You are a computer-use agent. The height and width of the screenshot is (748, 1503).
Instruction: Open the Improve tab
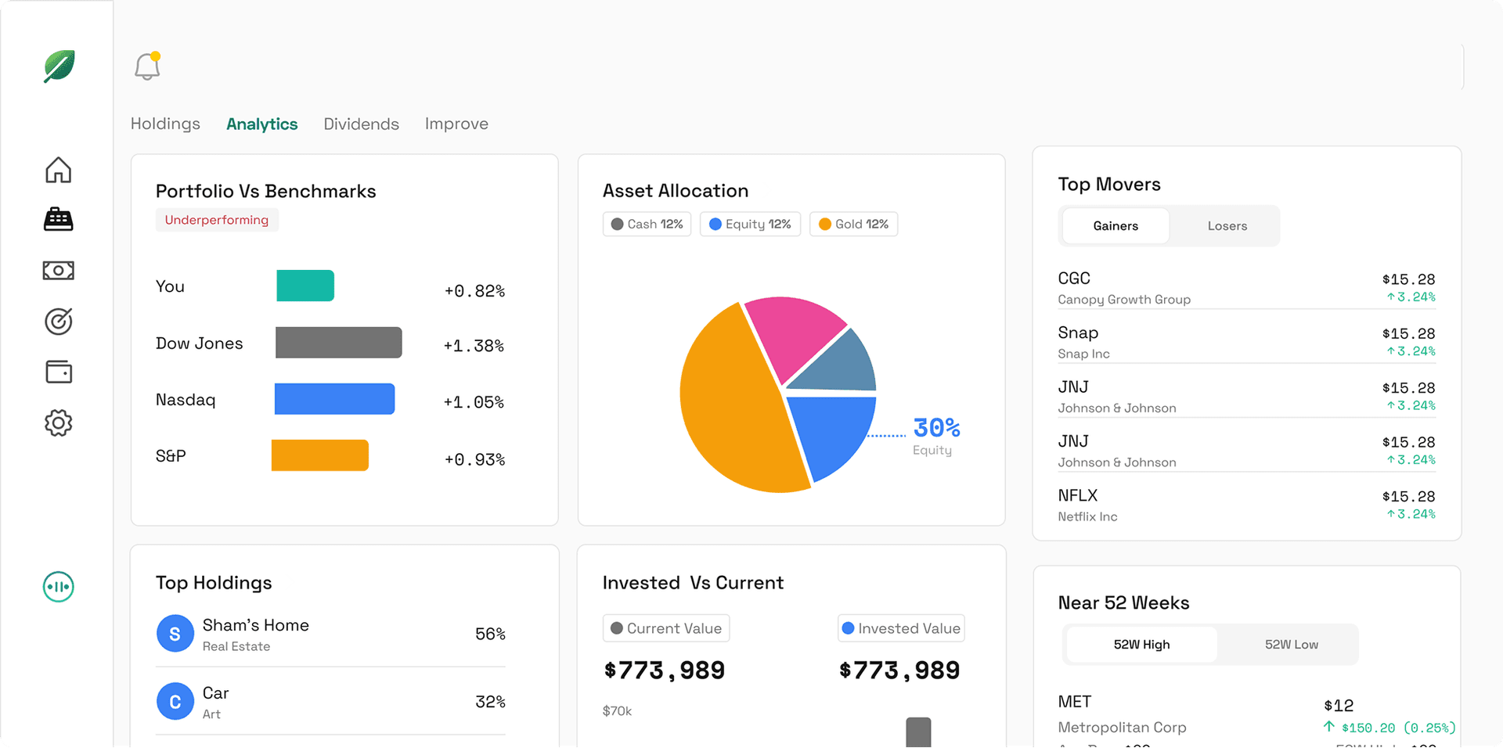click(x=456, y=124)
